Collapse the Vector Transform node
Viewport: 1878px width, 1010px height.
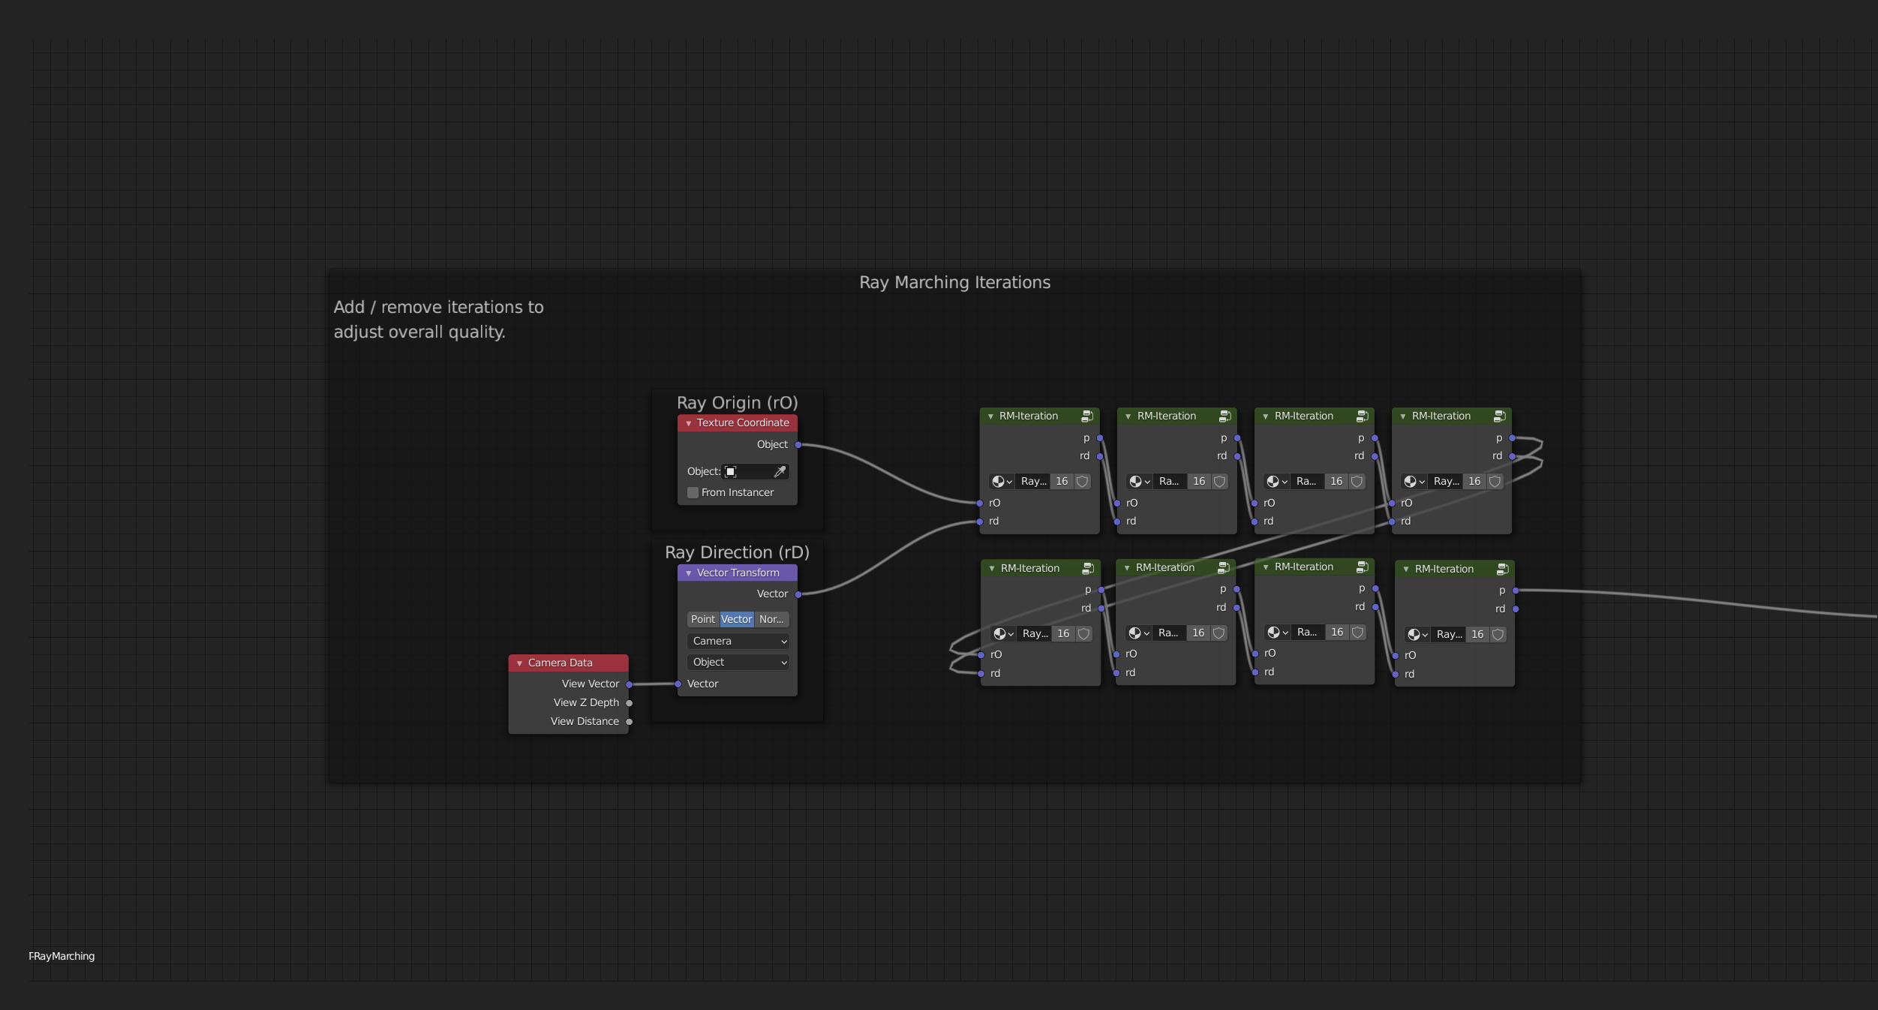click(688, 573)
